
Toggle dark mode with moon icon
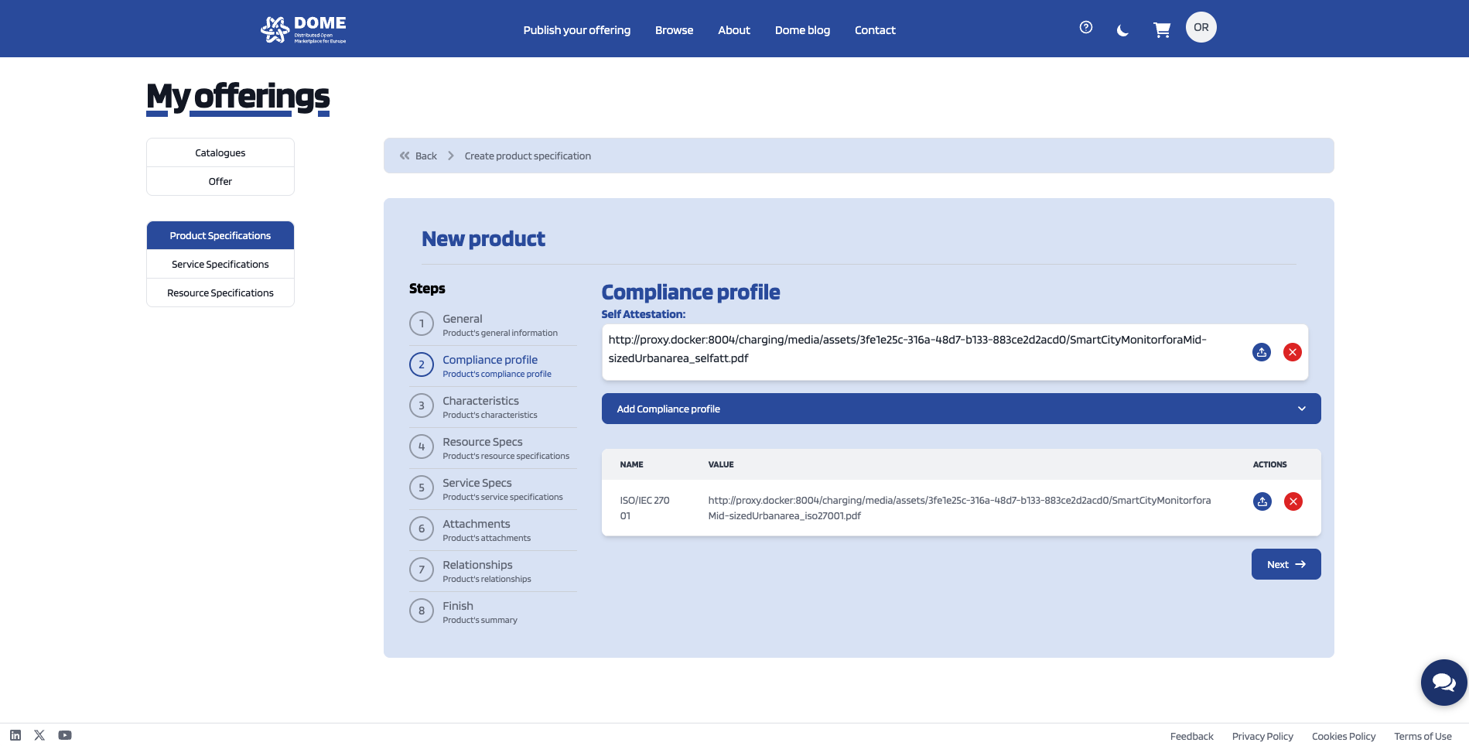1122,30
